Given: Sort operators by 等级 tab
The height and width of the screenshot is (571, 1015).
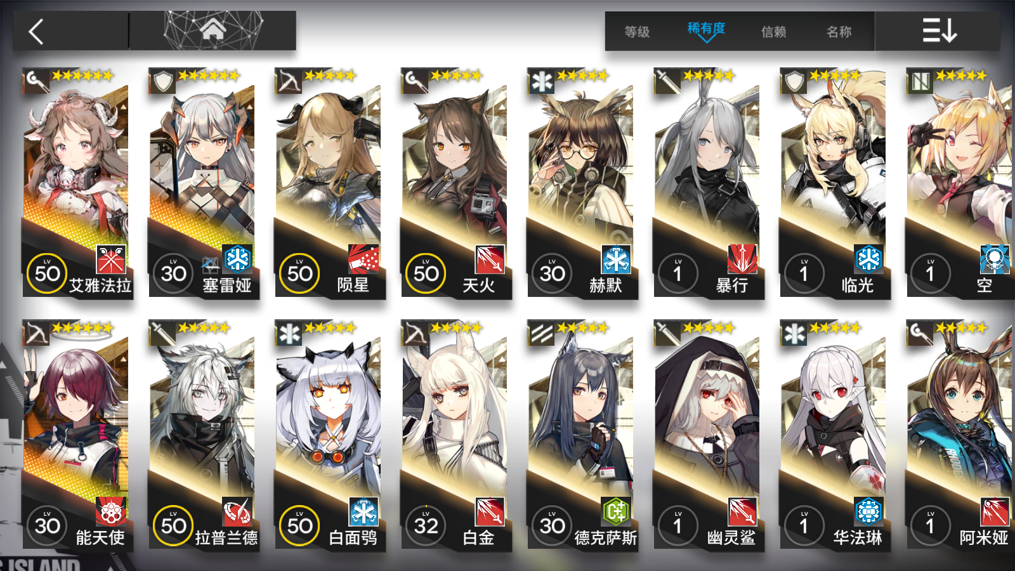Looking at the screenshot, I should tap(637, 32).
